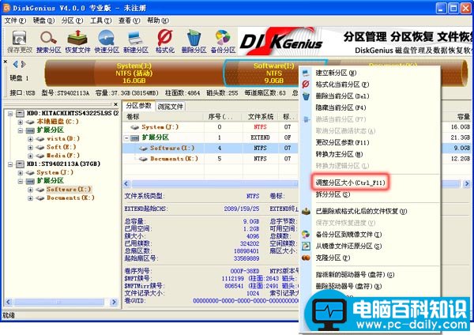Screen dimensions: 474x335
Task: Click the 保存更改 save changes toolbar icon
Action: pos(19,42)
